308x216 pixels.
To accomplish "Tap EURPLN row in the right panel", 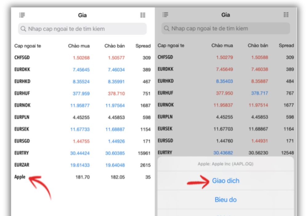I will pos(226,117).
